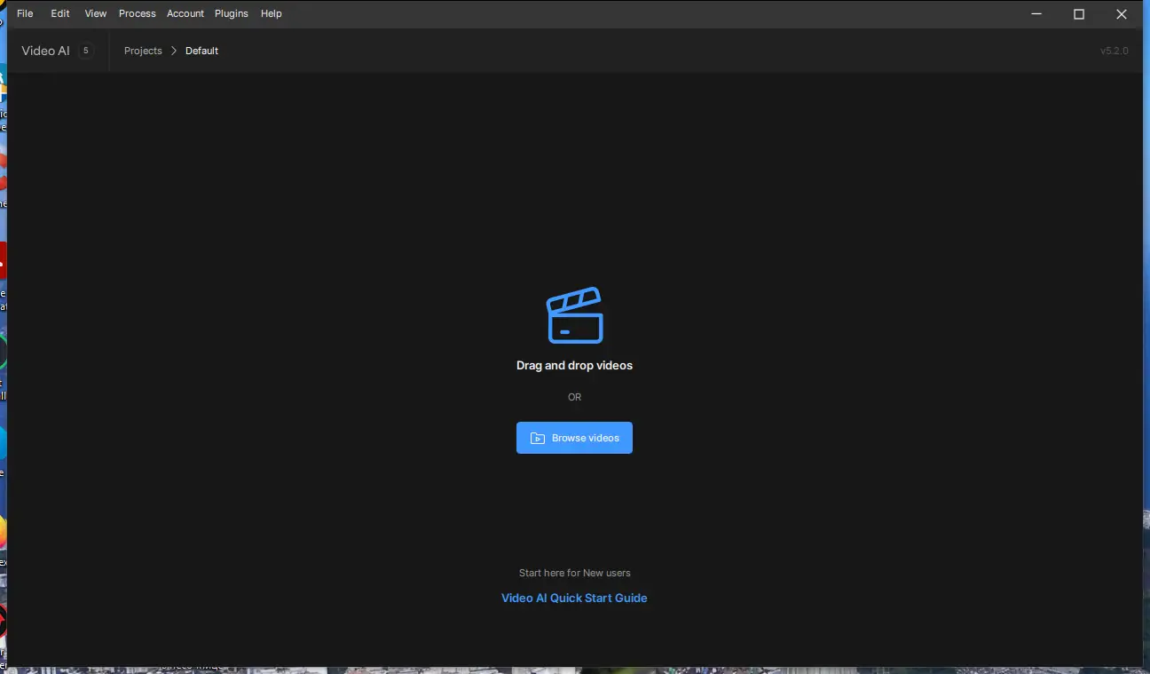
Task: Click the blue clapperboard icon
Action: pyautogui.click(x=575, y=315)
